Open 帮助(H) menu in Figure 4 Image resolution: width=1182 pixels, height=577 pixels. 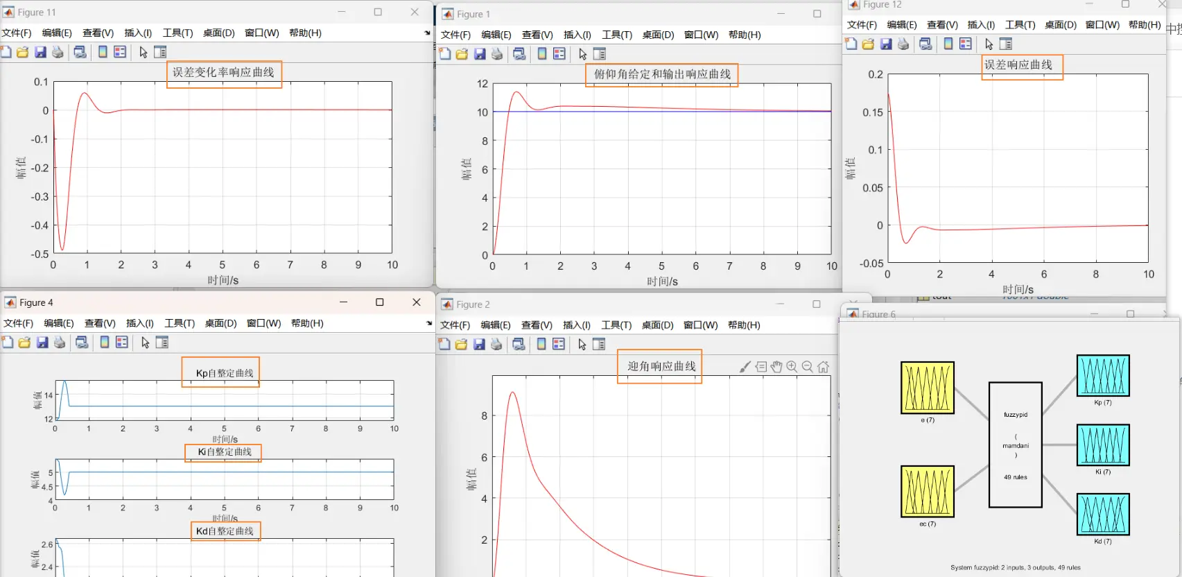pyautogui.click(x=307, y=323)
